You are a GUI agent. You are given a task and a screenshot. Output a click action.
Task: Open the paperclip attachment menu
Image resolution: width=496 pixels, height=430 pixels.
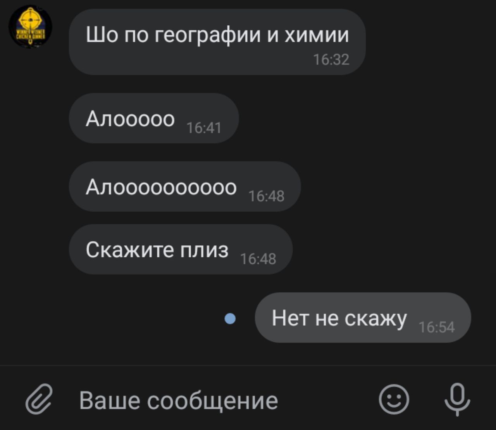click(x=39, y=399)
